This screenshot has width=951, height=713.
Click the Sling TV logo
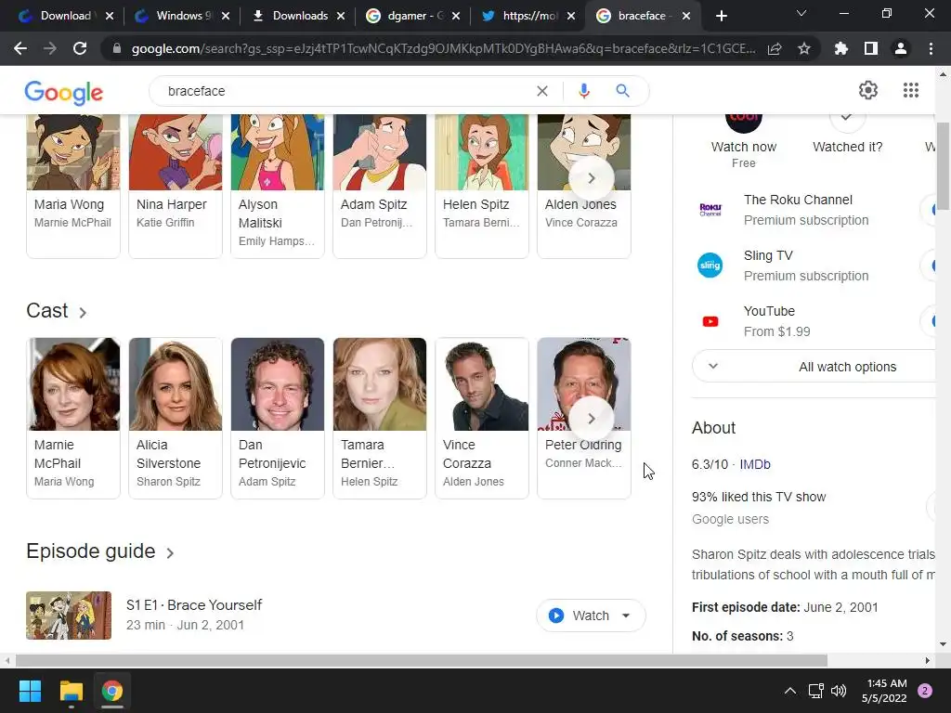(710, 266)
